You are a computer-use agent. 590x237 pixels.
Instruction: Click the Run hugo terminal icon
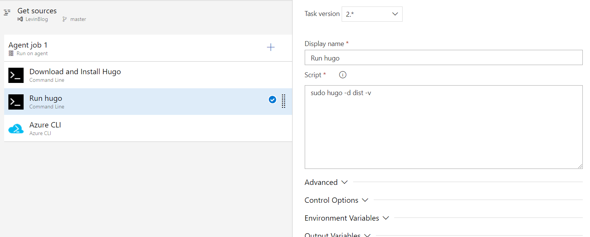click(x=16, y=102)
